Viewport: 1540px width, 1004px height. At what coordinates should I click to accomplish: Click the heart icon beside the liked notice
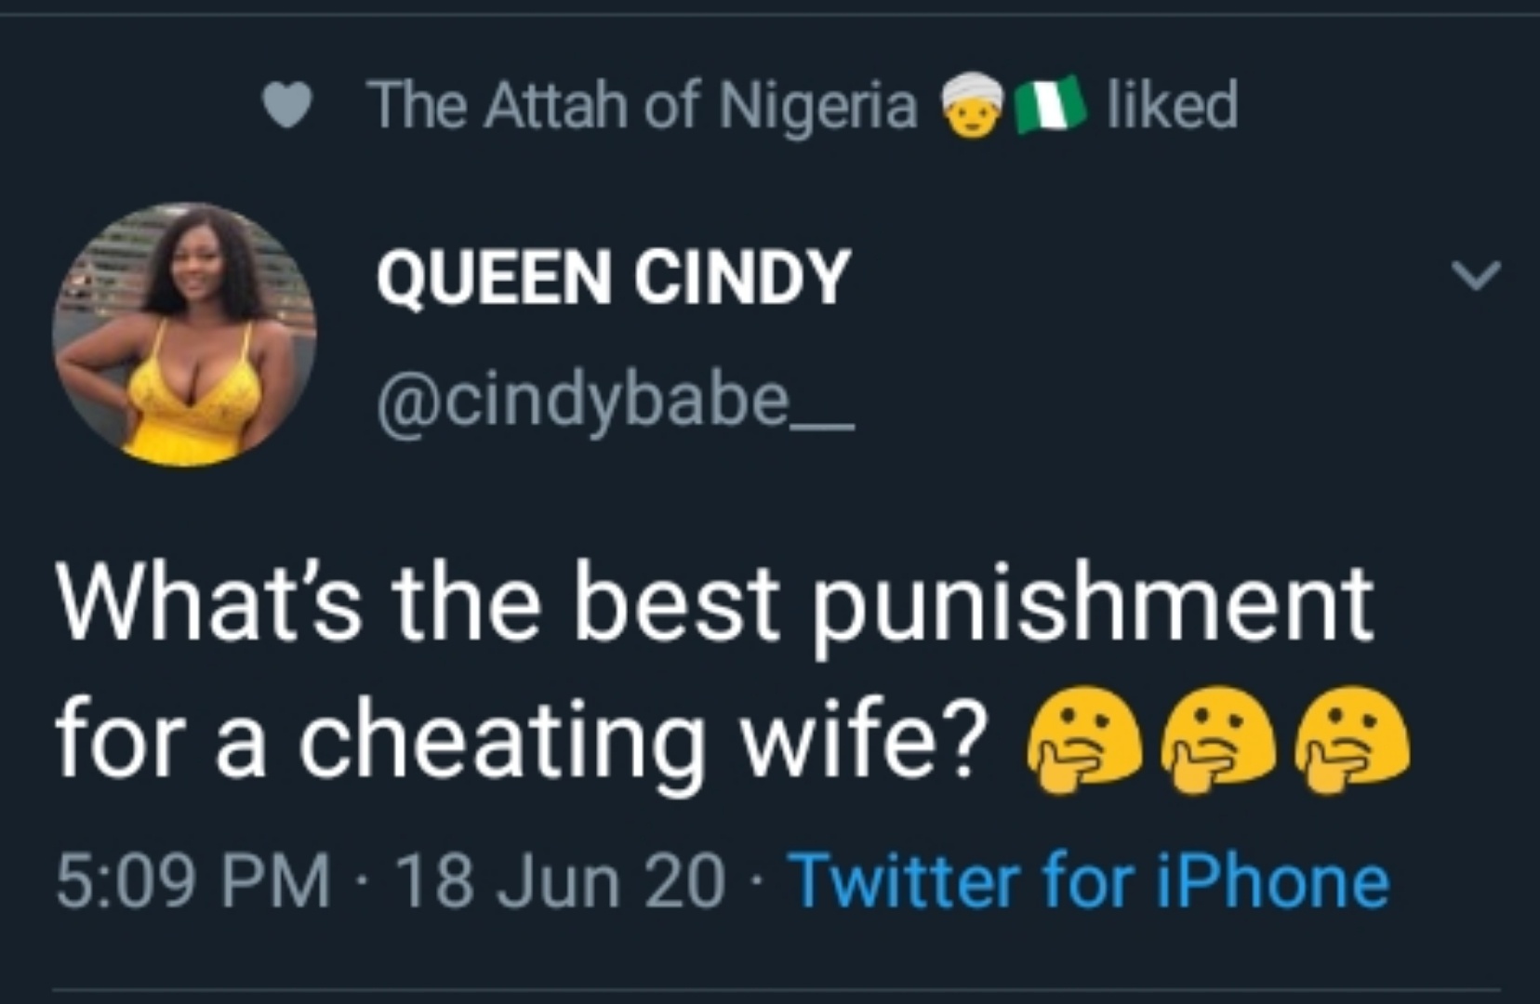click(x=285, y=105)
